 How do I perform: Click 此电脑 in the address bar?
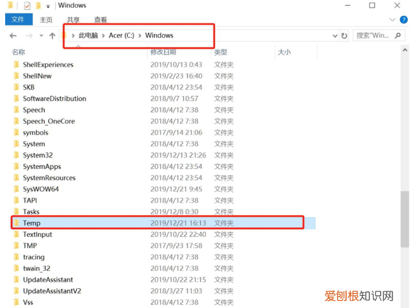click(x=88, y=35)
